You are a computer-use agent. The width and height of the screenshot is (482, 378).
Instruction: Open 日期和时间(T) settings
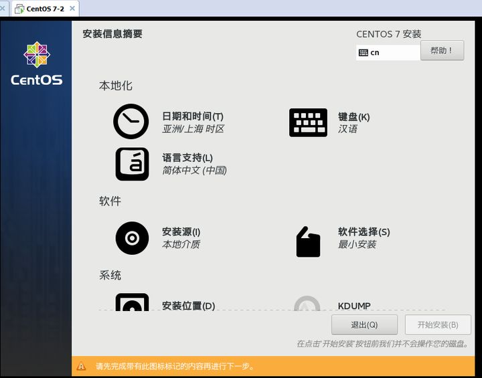(193, 116)
